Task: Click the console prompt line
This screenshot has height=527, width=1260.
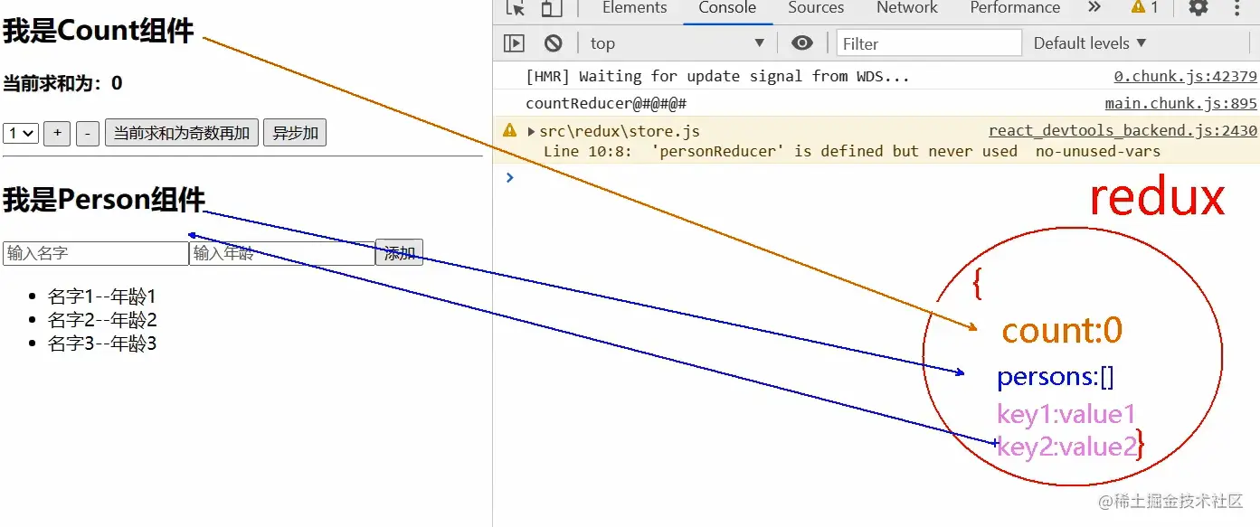Action: point(876,177)
